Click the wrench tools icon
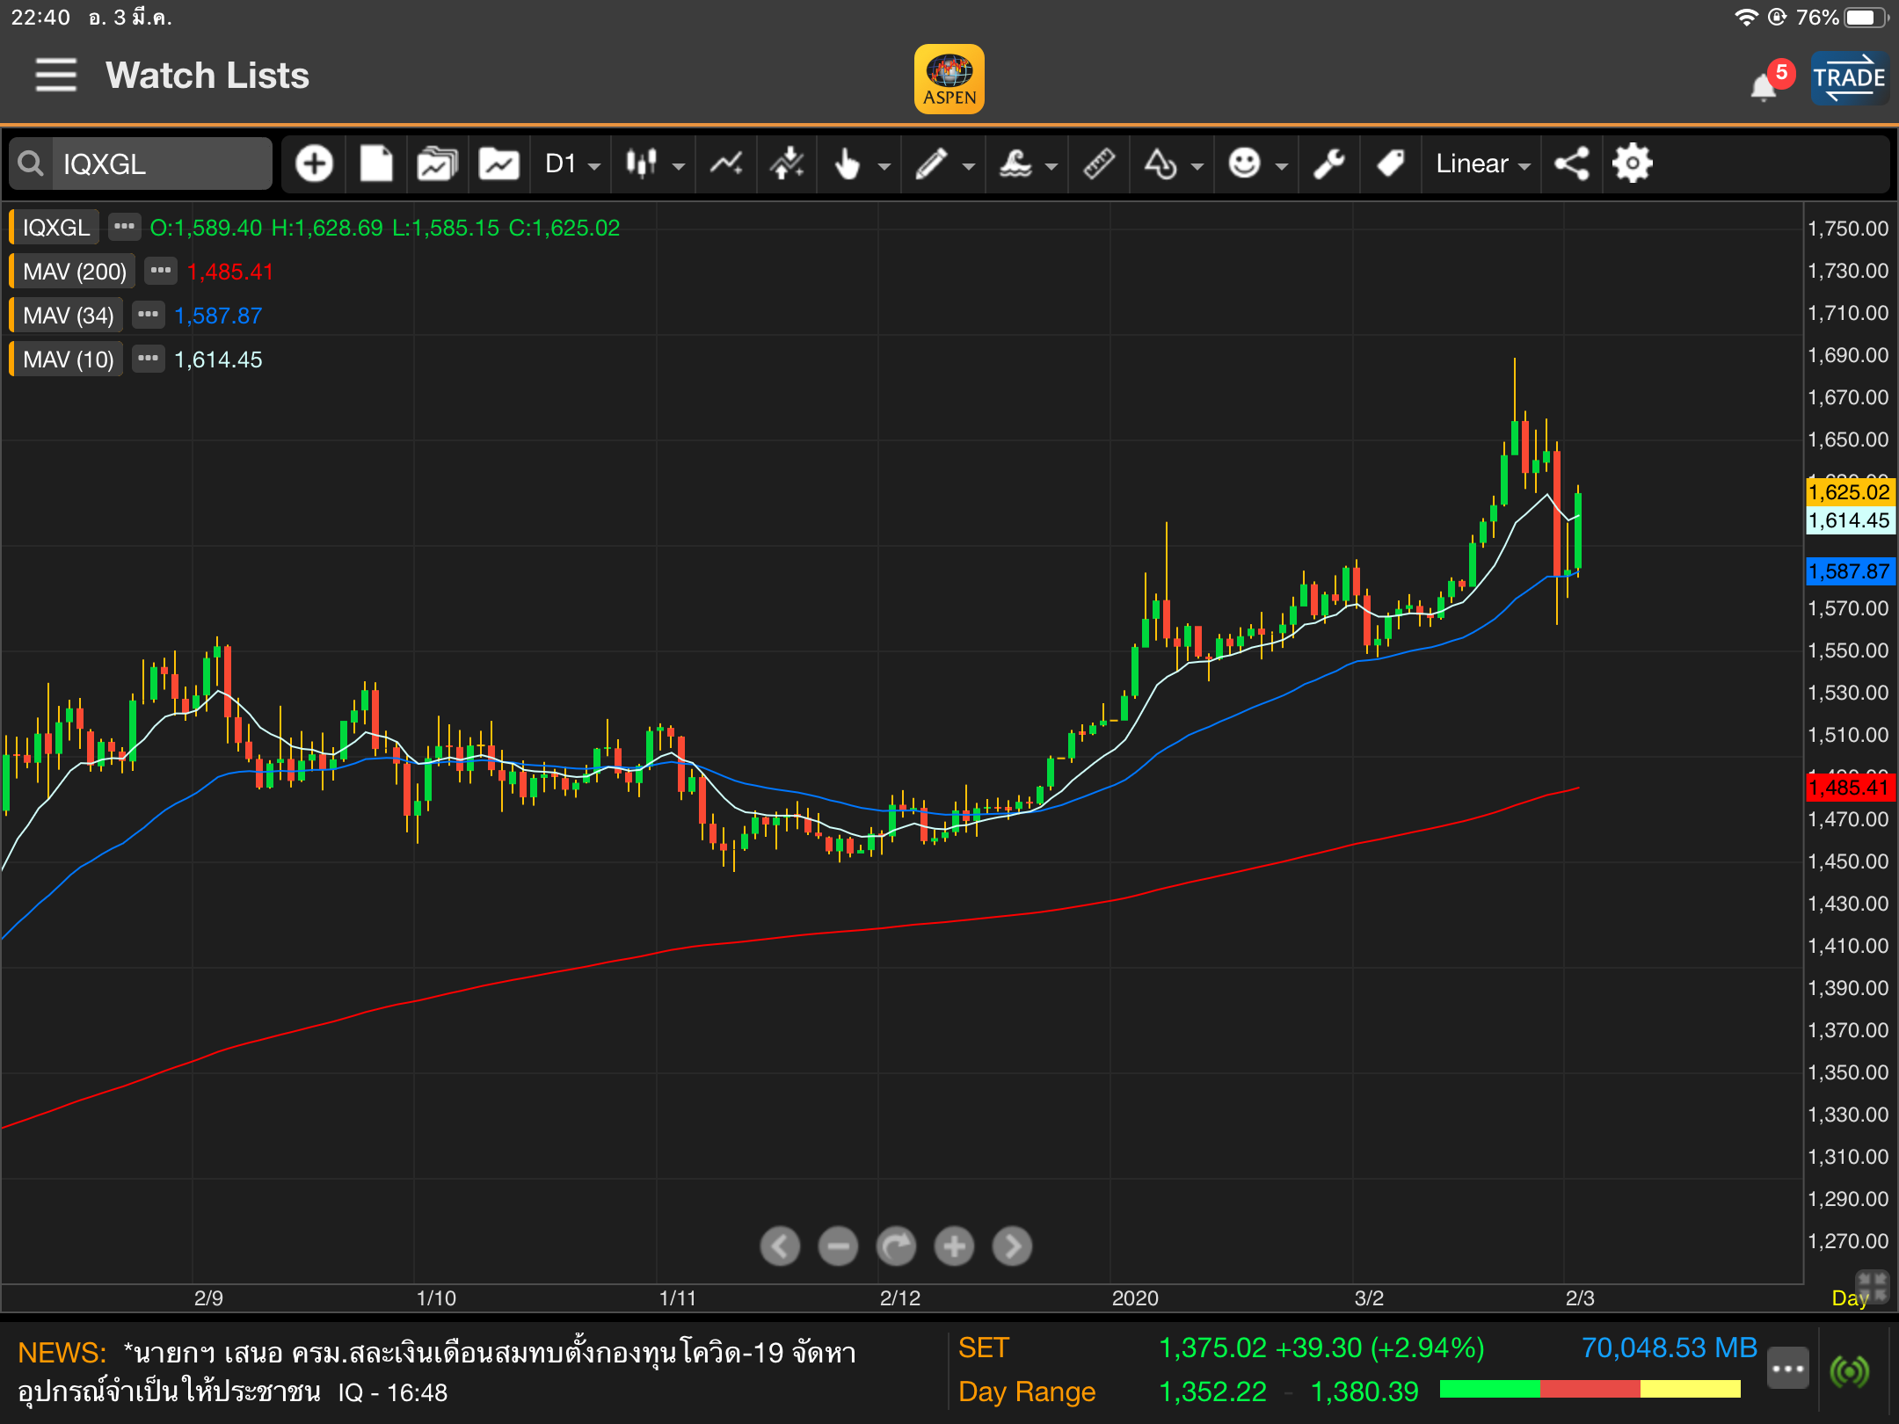1899x1424 pixels. point(1328,164)
